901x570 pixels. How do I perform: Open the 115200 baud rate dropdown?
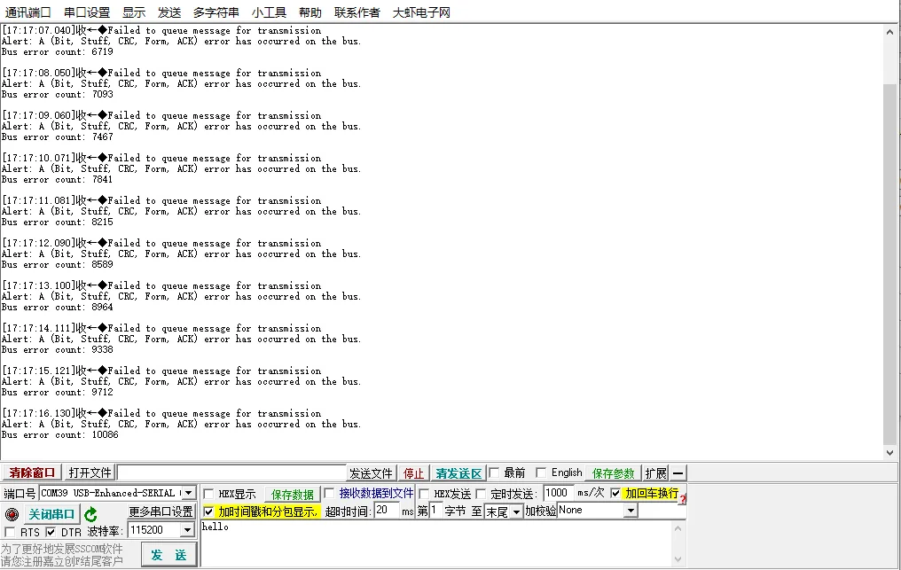click(187, 530)
